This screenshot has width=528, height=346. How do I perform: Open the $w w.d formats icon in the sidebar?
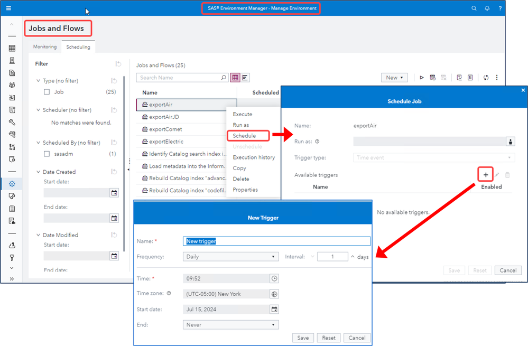tap(12, 147)
